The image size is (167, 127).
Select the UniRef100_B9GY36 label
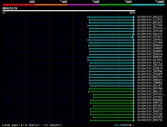(150, 120)
